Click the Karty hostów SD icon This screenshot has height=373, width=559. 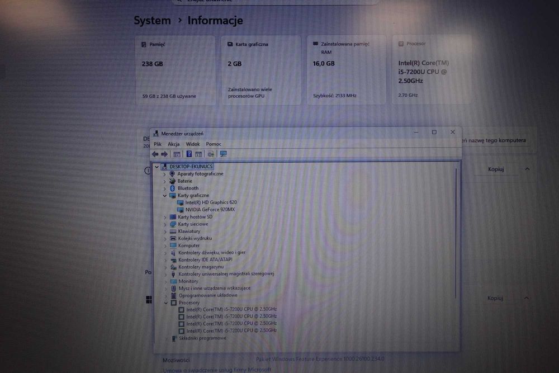173,217
